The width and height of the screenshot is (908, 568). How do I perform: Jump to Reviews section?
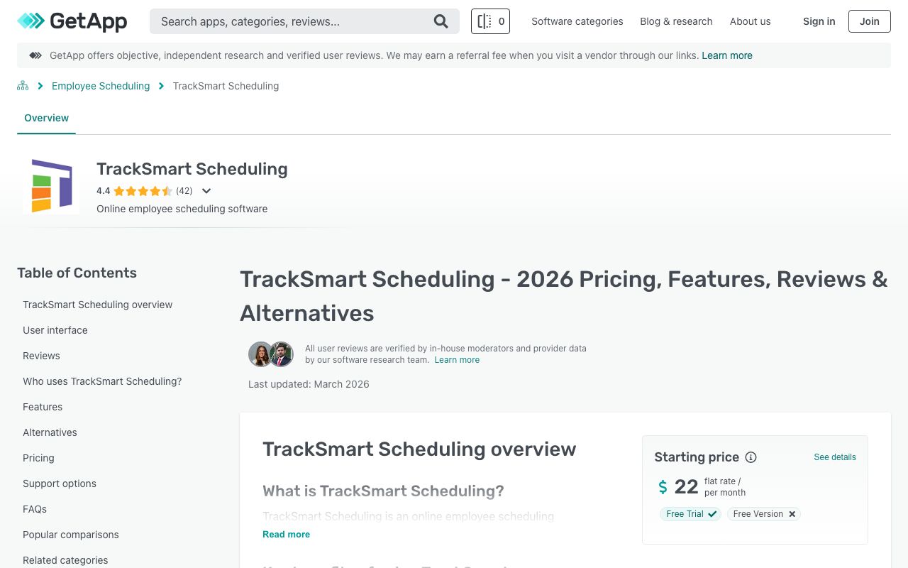[41, 356]
